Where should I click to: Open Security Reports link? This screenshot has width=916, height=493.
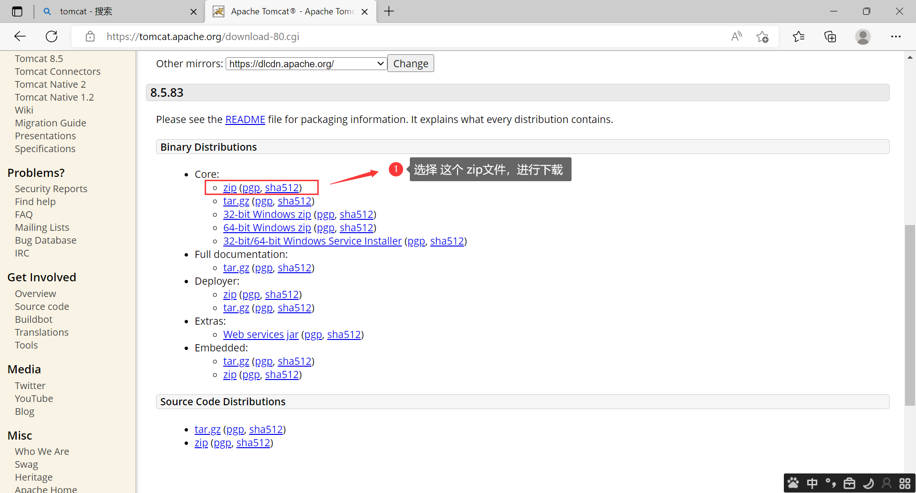[51, 189]
